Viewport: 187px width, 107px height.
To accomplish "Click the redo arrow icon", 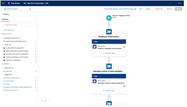I will pyautogui.click(x=26, y=9).
